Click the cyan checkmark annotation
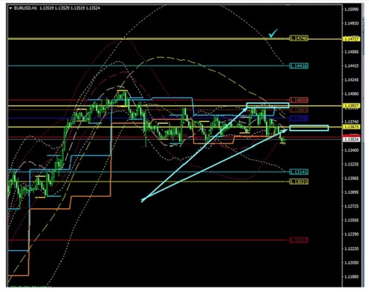Screen dimensions: 369x292 coord(274,34)
